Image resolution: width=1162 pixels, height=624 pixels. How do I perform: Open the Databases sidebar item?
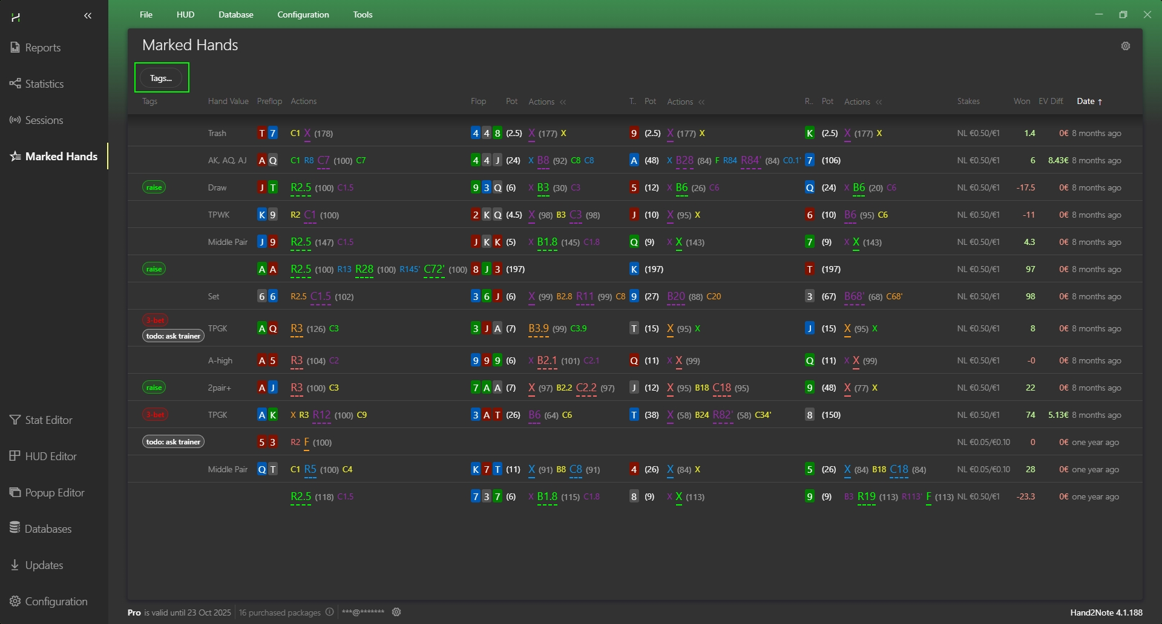coord(15,528)
